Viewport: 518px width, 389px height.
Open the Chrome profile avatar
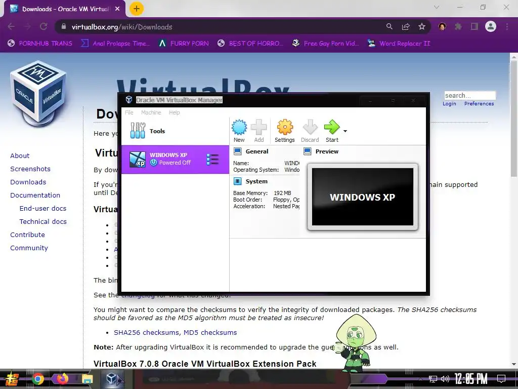[x=491, y=26]
